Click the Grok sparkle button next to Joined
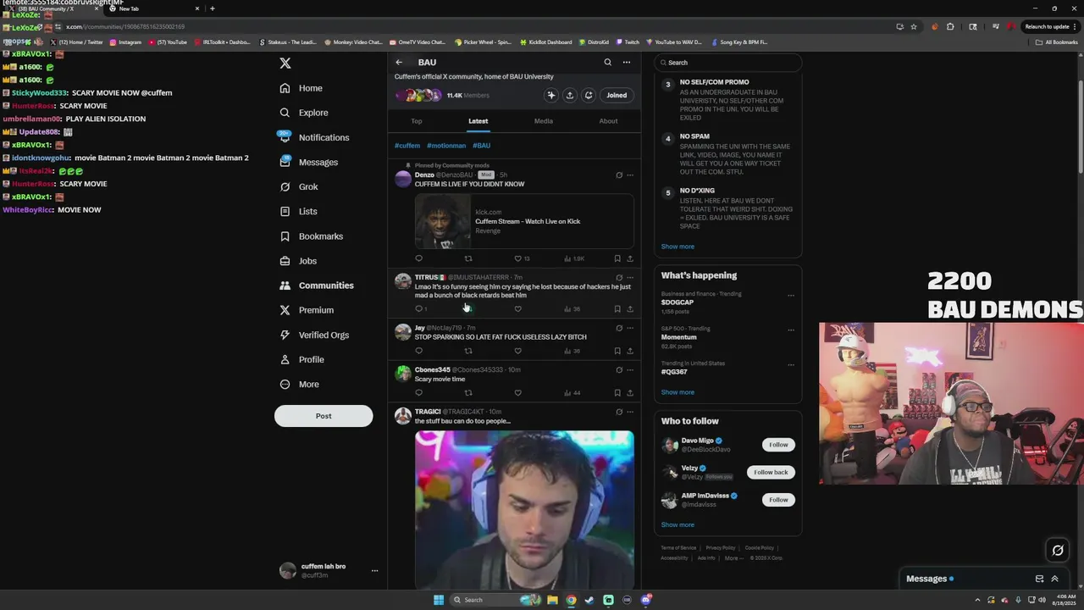Screen dimensions: 1084x610 [x=551, y=95]
